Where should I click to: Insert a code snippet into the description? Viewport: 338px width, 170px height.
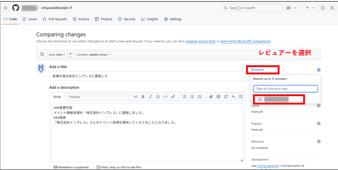165,96
